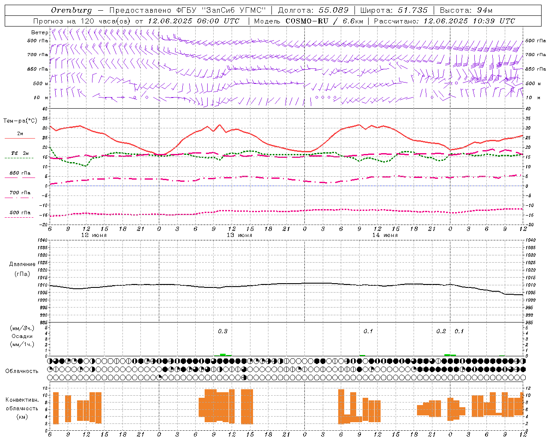Click the station name Orenburg in header
This screenshot has width=548, height=438.
[x=71, y=10]
